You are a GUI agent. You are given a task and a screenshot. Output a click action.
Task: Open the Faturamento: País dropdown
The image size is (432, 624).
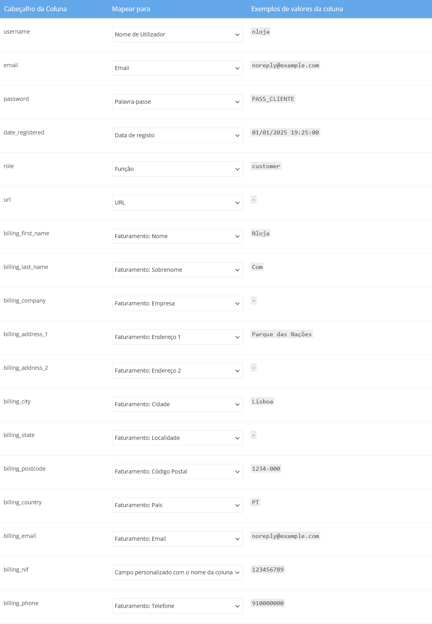[x=177, y=505]
